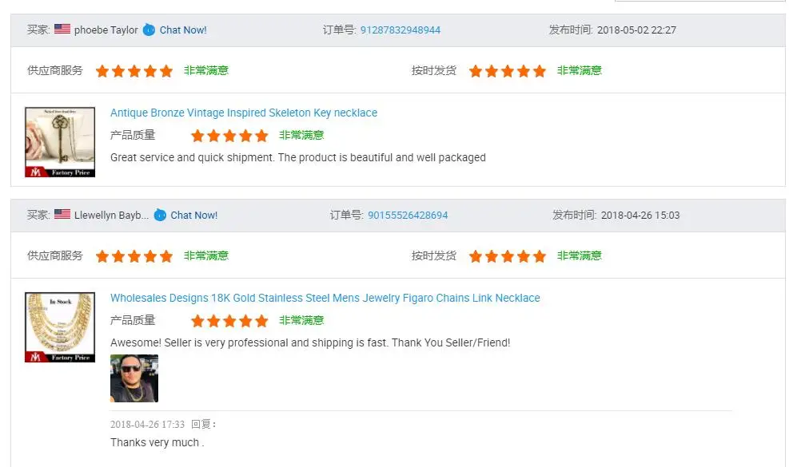The image size is (789, 467).
Task: Click Llewellyn's supplier service star rating
Action: [x=134, y=256]
